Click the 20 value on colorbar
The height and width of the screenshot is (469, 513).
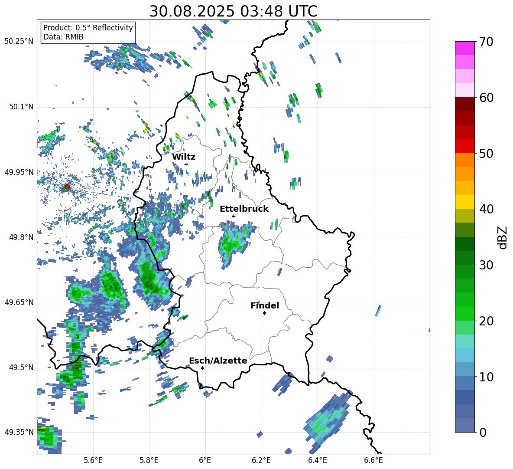click(x=486, y=321)
